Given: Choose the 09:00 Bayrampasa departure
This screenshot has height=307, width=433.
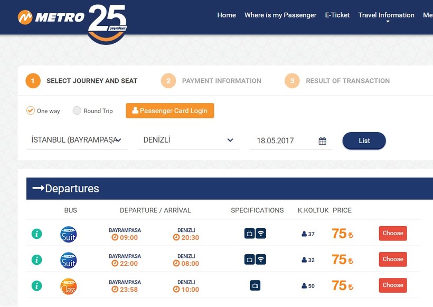Looking at the screenshot, I should point(393,233).
